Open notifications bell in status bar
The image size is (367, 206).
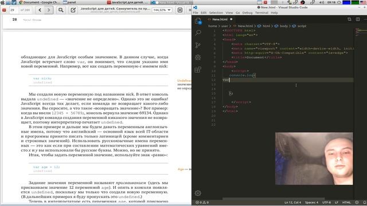click(365, 203)
